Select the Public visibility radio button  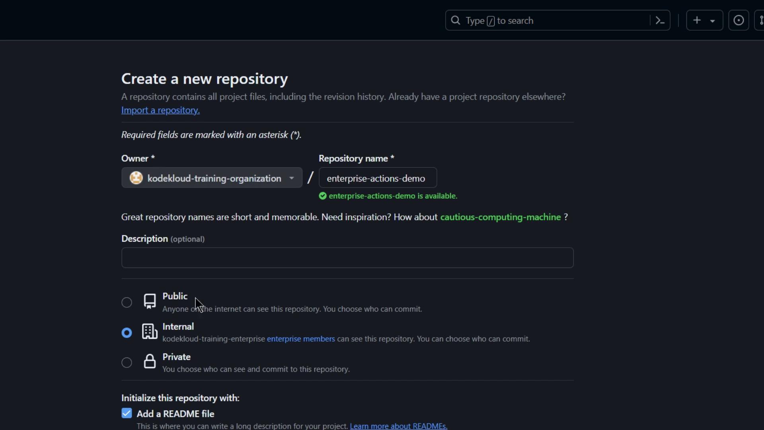tap(127, 303)
